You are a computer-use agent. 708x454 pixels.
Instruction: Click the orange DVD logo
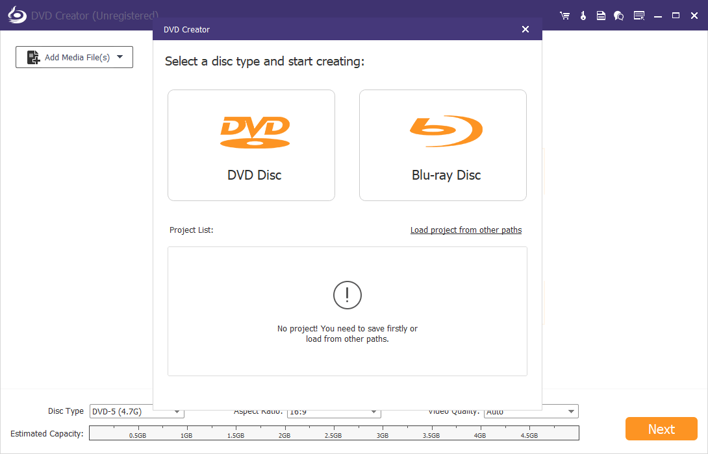click(x=255, y=132)
